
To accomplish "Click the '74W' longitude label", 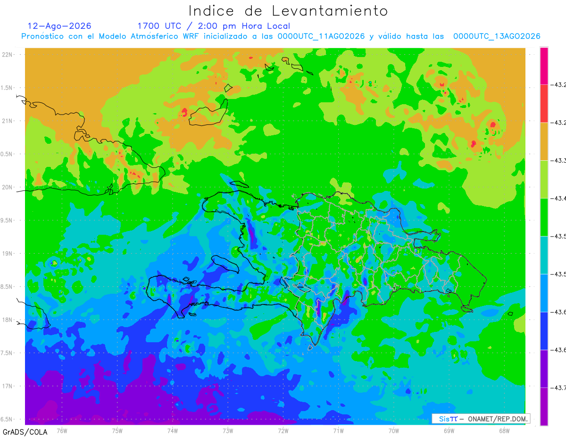I will point(173,430).
